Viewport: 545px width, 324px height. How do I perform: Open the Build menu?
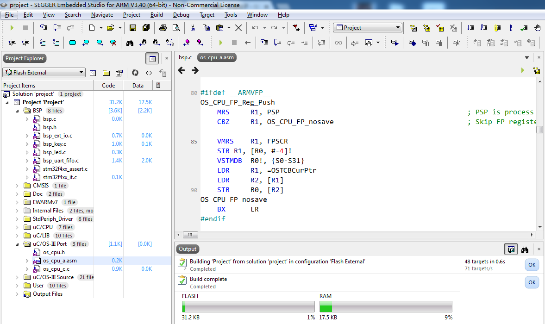pos(157,15)
